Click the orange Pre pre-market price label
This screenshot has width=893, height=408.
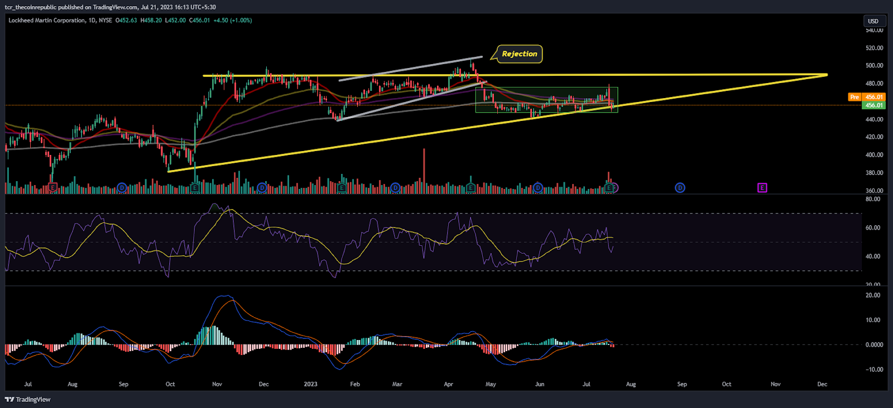tap(854, 97)
